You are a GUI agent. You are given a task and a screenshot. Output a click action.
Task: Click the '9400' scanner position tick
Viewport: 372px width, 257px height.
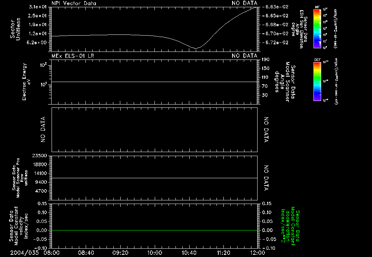click(x=41, y=182)
